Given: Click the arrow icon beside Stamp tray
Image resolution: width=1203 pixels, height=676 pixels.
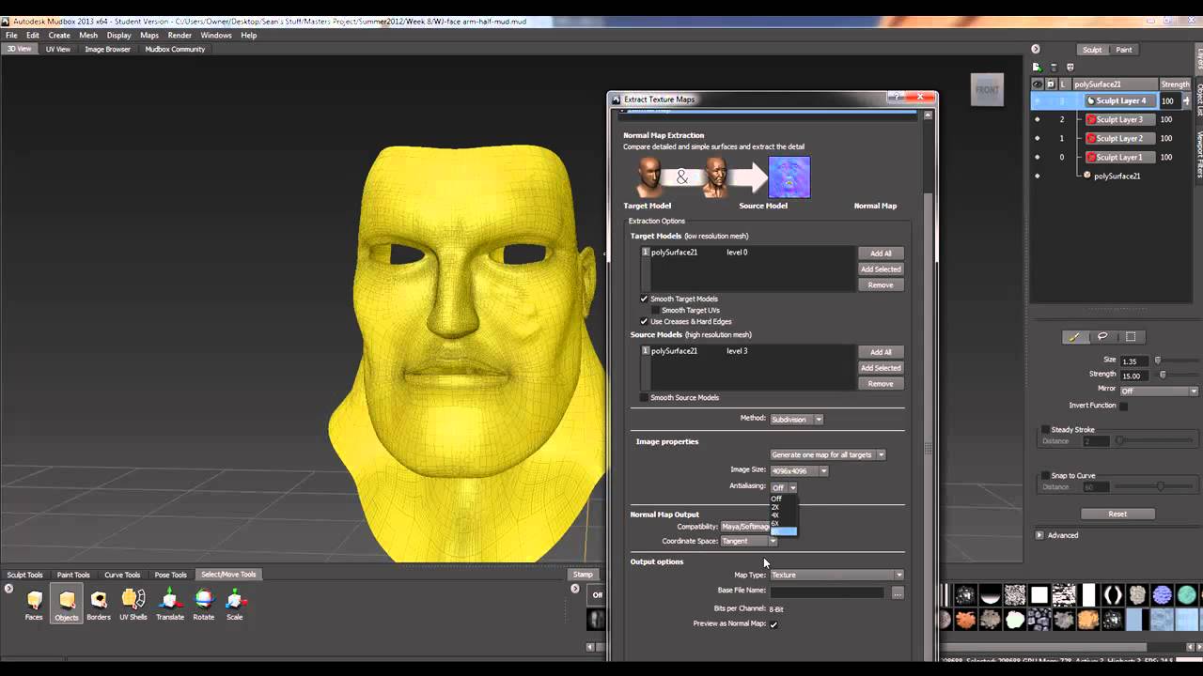Looking at the screenshot, I should 575,589.
